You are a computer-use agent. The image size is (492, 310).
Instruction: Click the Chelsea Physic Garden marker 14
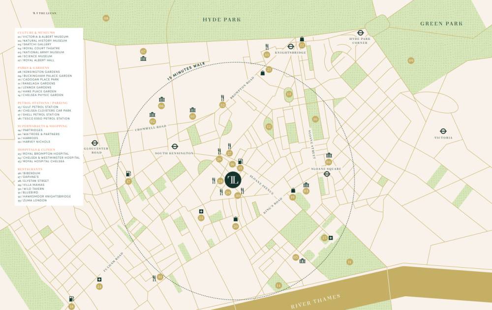(278, 285)
